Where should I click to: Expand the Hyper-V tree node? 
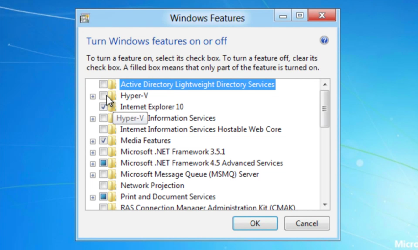point(92,96)
